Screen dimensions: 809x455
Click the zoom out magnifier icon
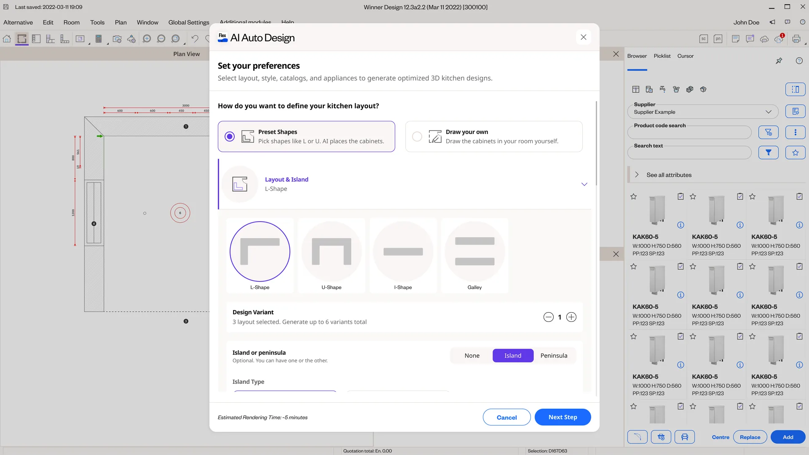(x=161, y=39)
